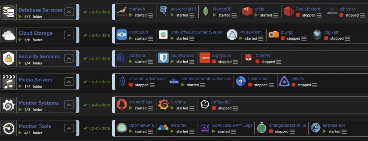The width and height of the screenshot is (368, 141).
Task: Click the postgresql13 container name
Action: pos(183,9)
